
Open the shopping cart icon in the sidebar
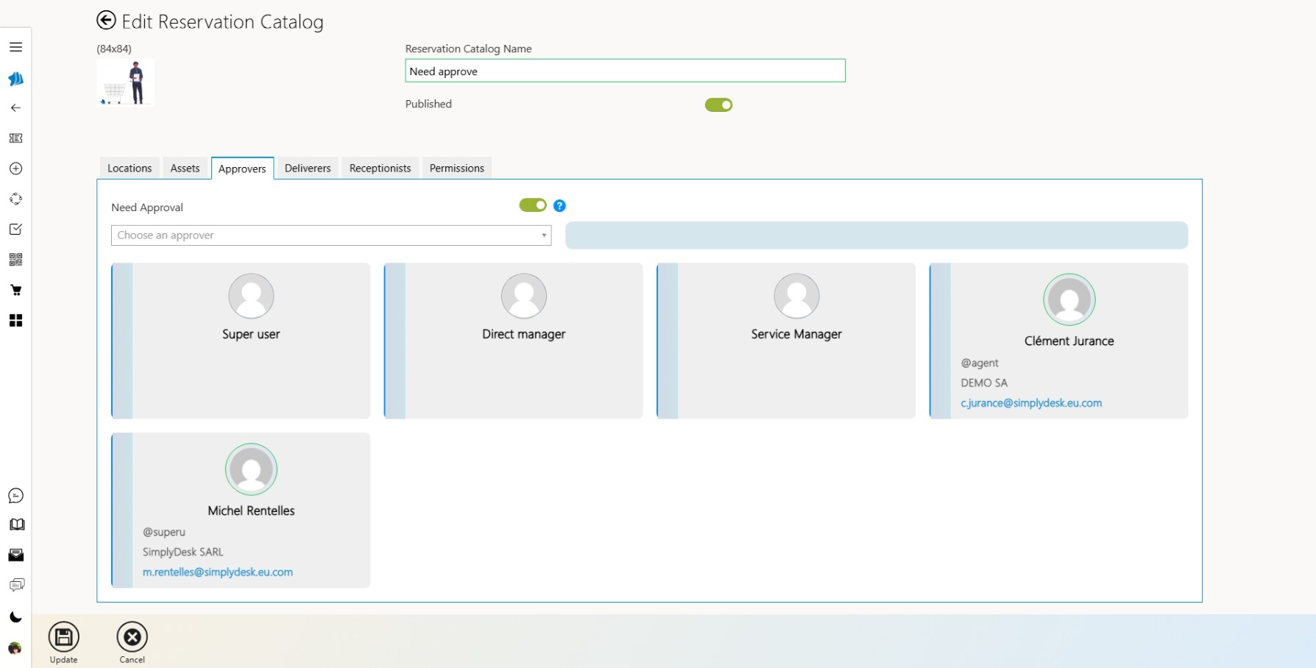[x=15, y=290]
